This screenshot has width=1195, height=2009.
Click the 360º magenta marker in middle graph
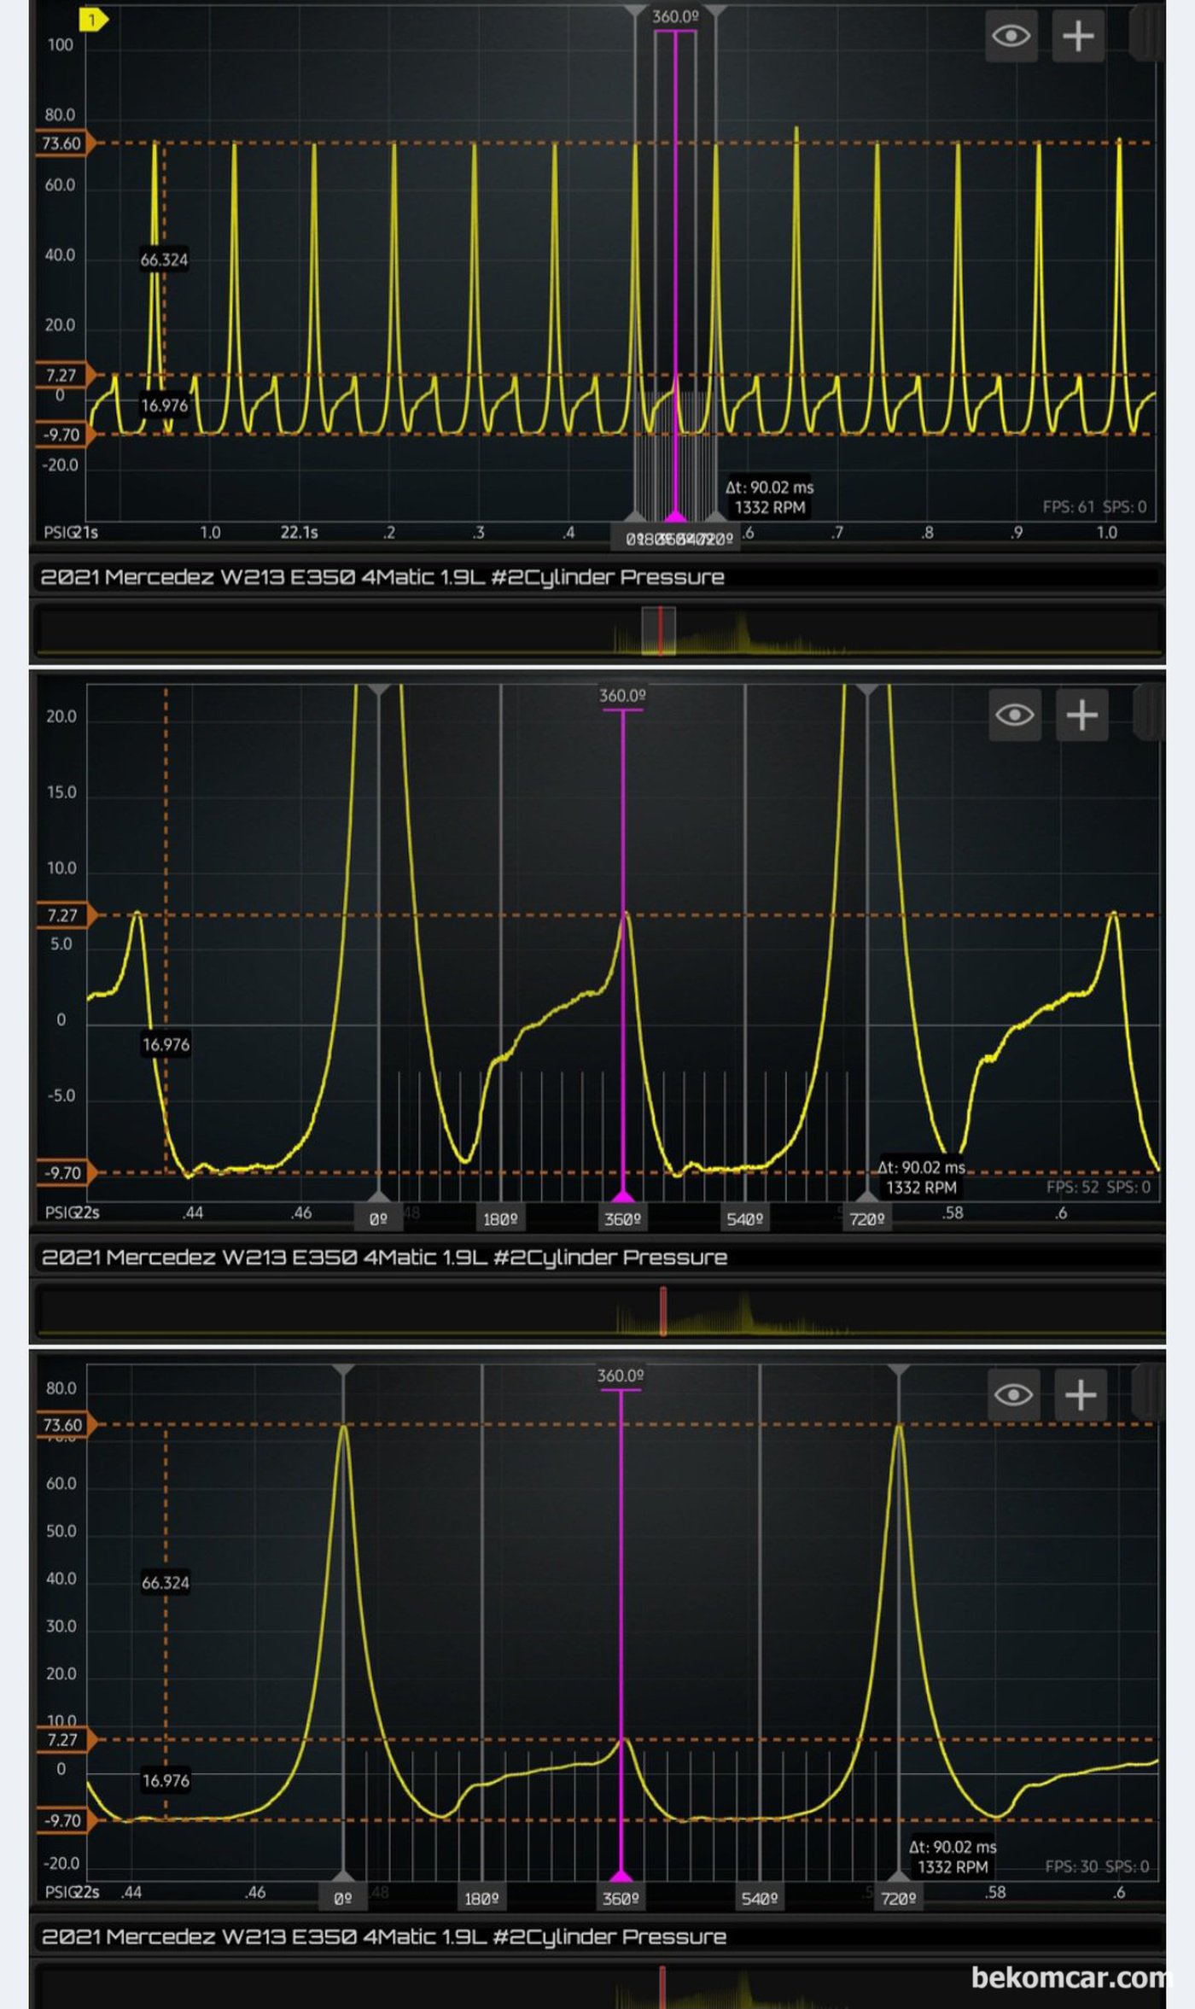(x=622, y=1218)
